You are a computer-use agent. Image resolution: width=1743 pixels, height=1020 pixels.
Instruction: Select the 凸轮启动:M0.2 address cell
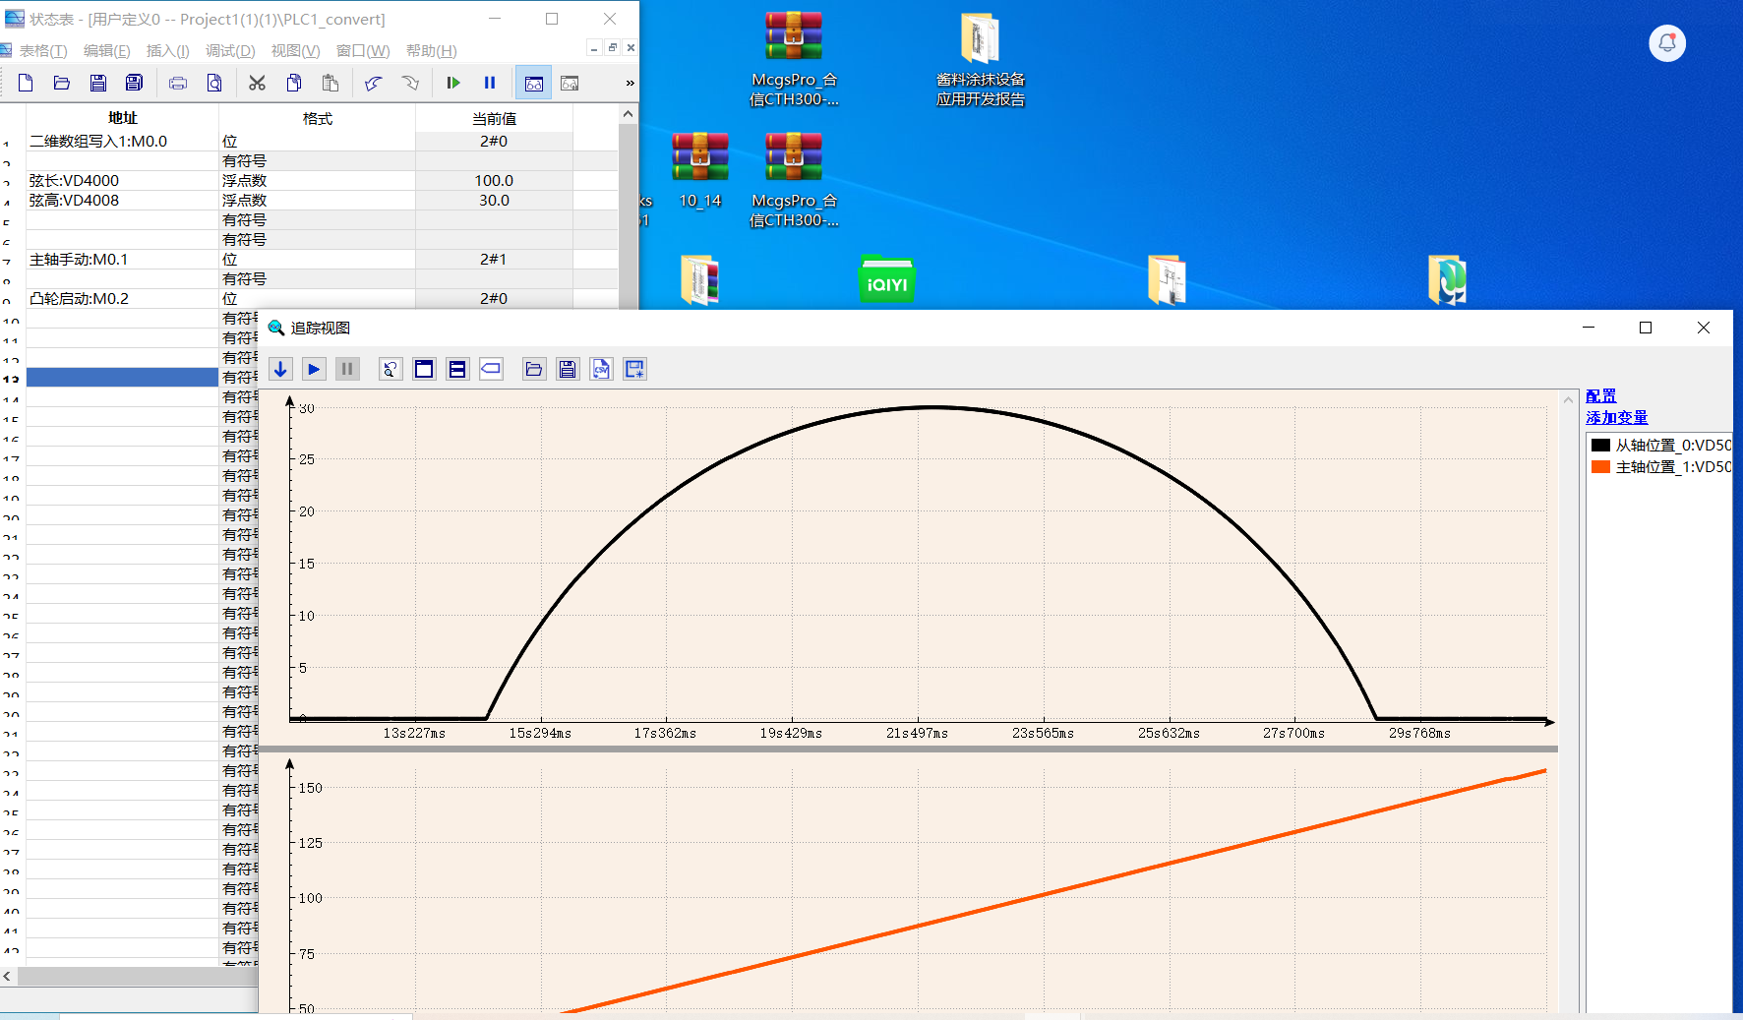(x=122, y=298)
